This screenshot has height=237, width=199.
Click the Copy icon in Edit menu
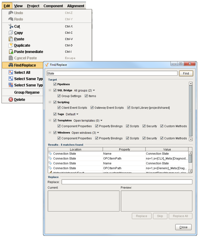coord(11,33)
